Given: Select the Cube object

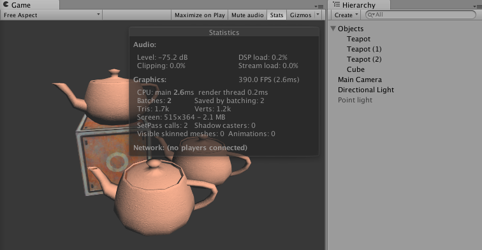Looking at the screenshot, I should pos(356,69).
